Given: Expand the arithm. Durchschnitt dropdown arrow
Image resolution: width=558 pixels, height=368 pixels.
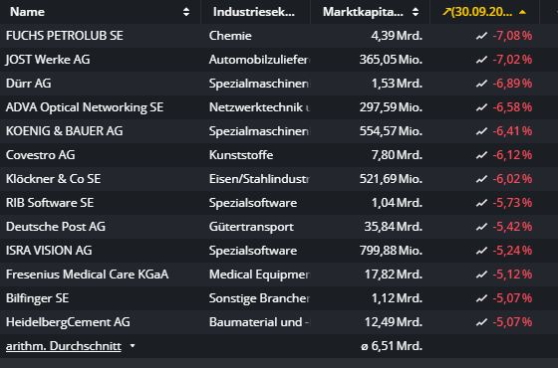Looking at the screenshot, I should [x=133, y=346].
